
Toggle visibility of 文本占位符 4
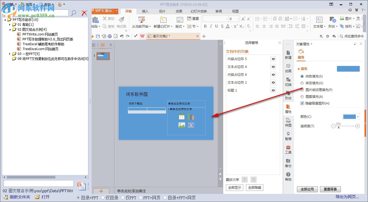(x=273, y=67)
